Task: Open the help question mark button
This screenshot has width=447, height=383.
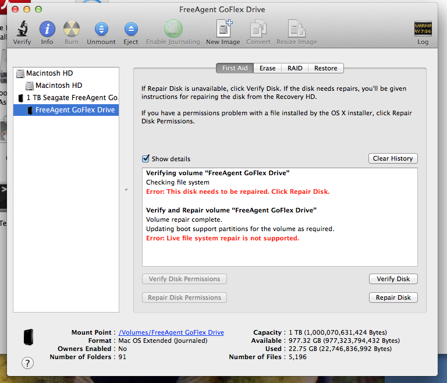Action: (28, 363)
